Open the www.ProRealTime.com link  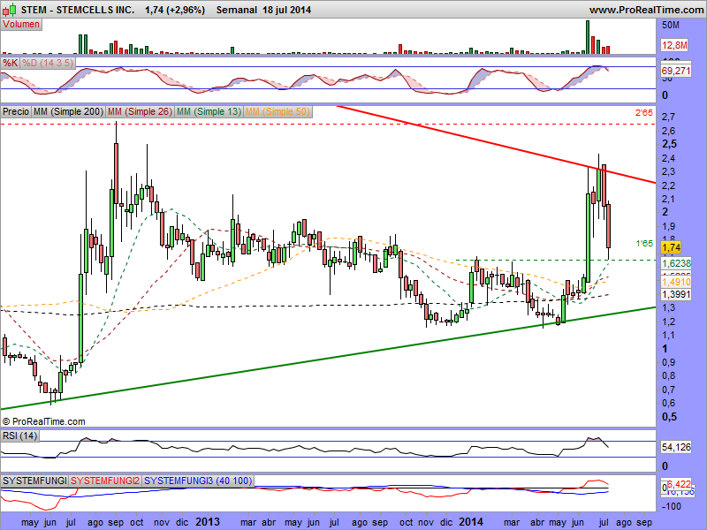coord(646,10)
